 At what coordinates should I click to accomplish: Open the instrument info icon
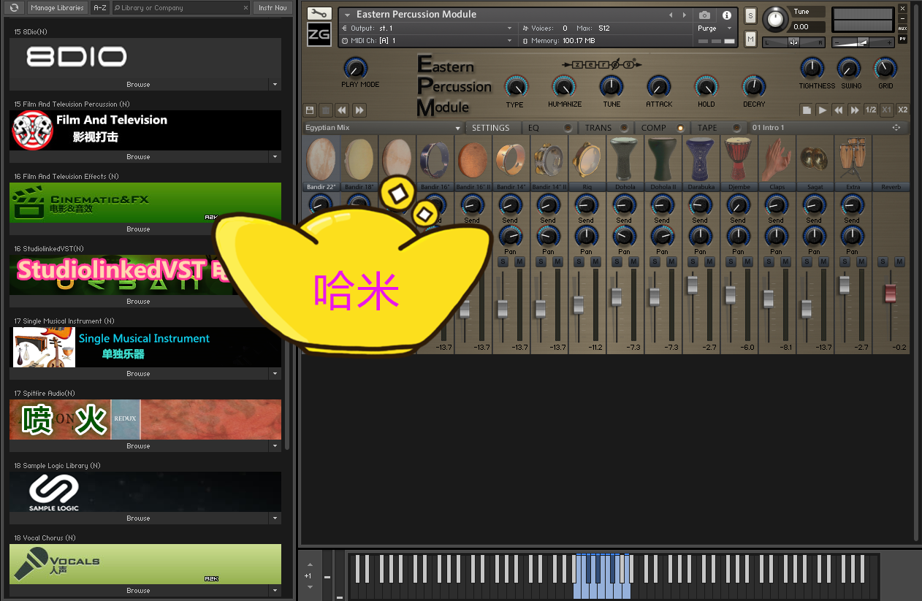click(726, 15)
